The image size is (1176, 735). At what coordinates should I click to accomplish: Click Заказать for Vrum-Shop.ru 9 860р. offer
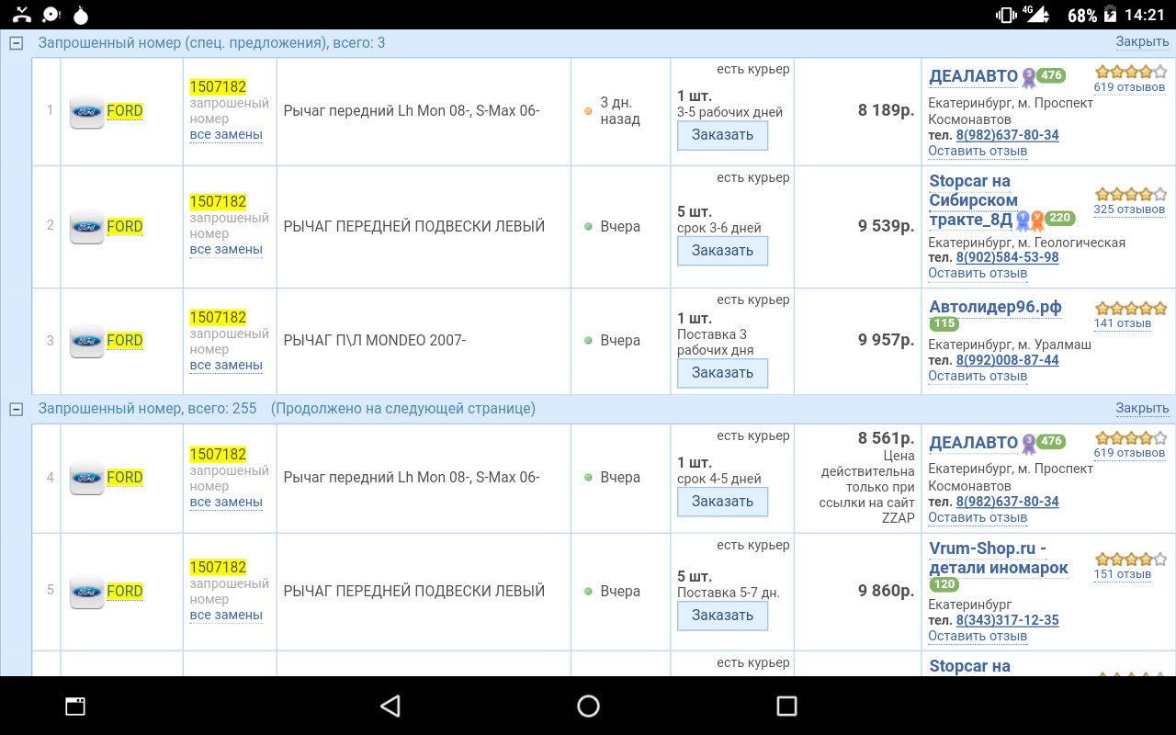tap(722, 616)
